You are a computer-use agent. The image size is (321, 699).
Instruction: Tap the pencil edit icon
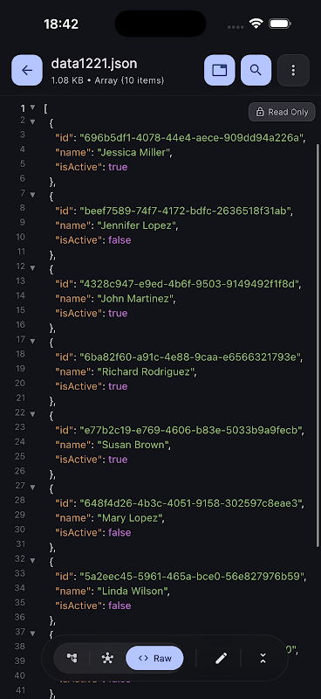tap(222, 658)
